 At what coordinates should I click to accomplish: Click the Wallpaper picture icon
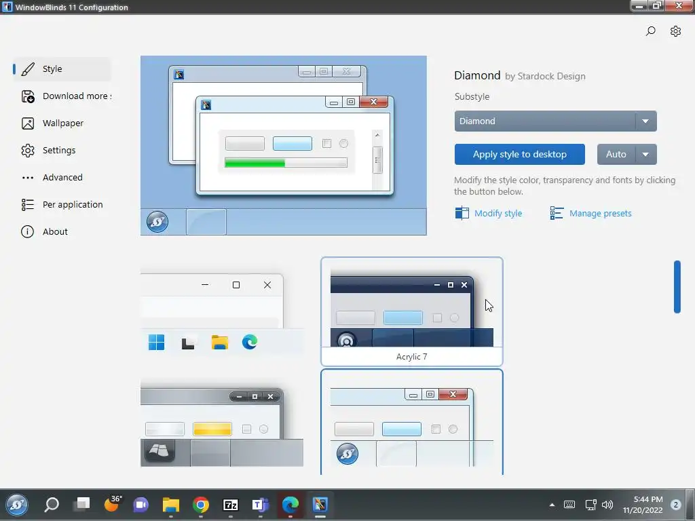point(27,123)
